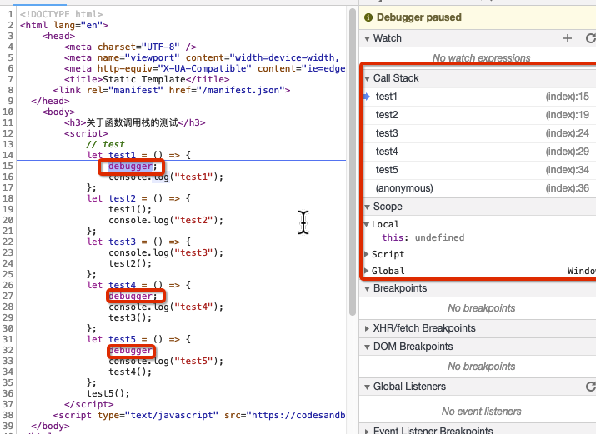Collapse the Call Stack section

click(367, 78)
